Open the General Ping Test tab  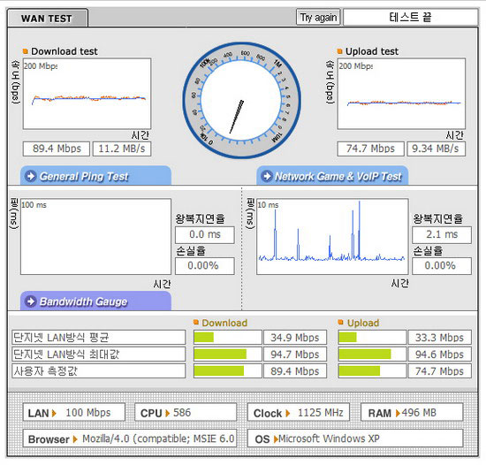pos(95,176)
